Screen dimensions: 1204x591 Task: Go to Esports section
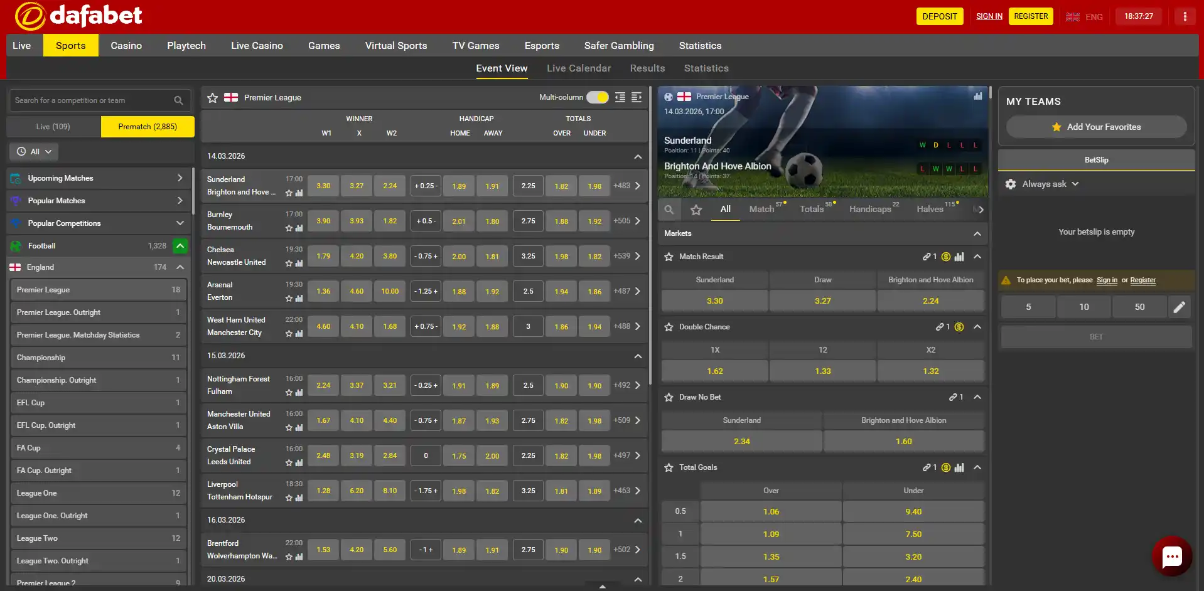(x=542, y=46)
